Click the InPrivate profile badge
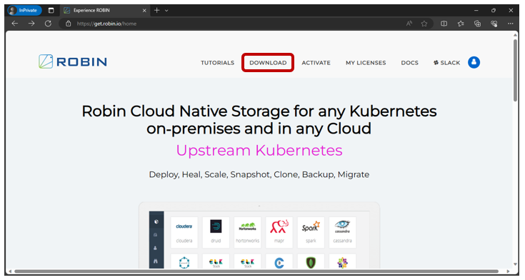This screenshot has width=525, height=280. click(x=24, y=11)
